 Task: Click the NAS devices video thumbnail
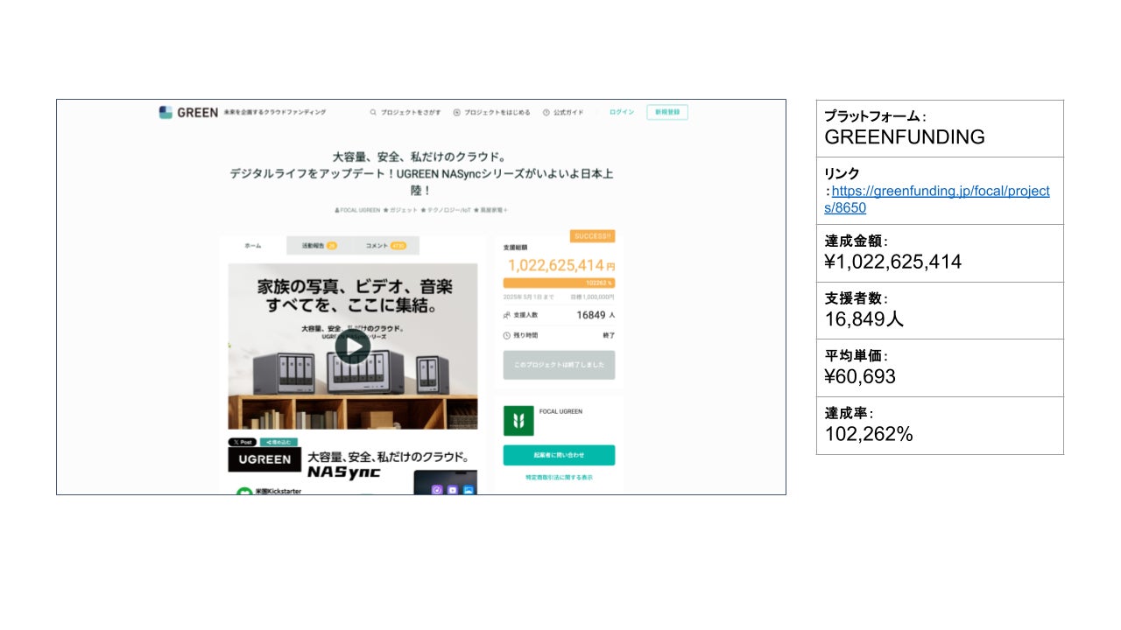[x=353, y=346]
